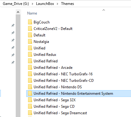Screen dimensions: 131x117
Task: Select Unified Refried - NEC TurboGrafx-16 name
Action: point(63,74)
